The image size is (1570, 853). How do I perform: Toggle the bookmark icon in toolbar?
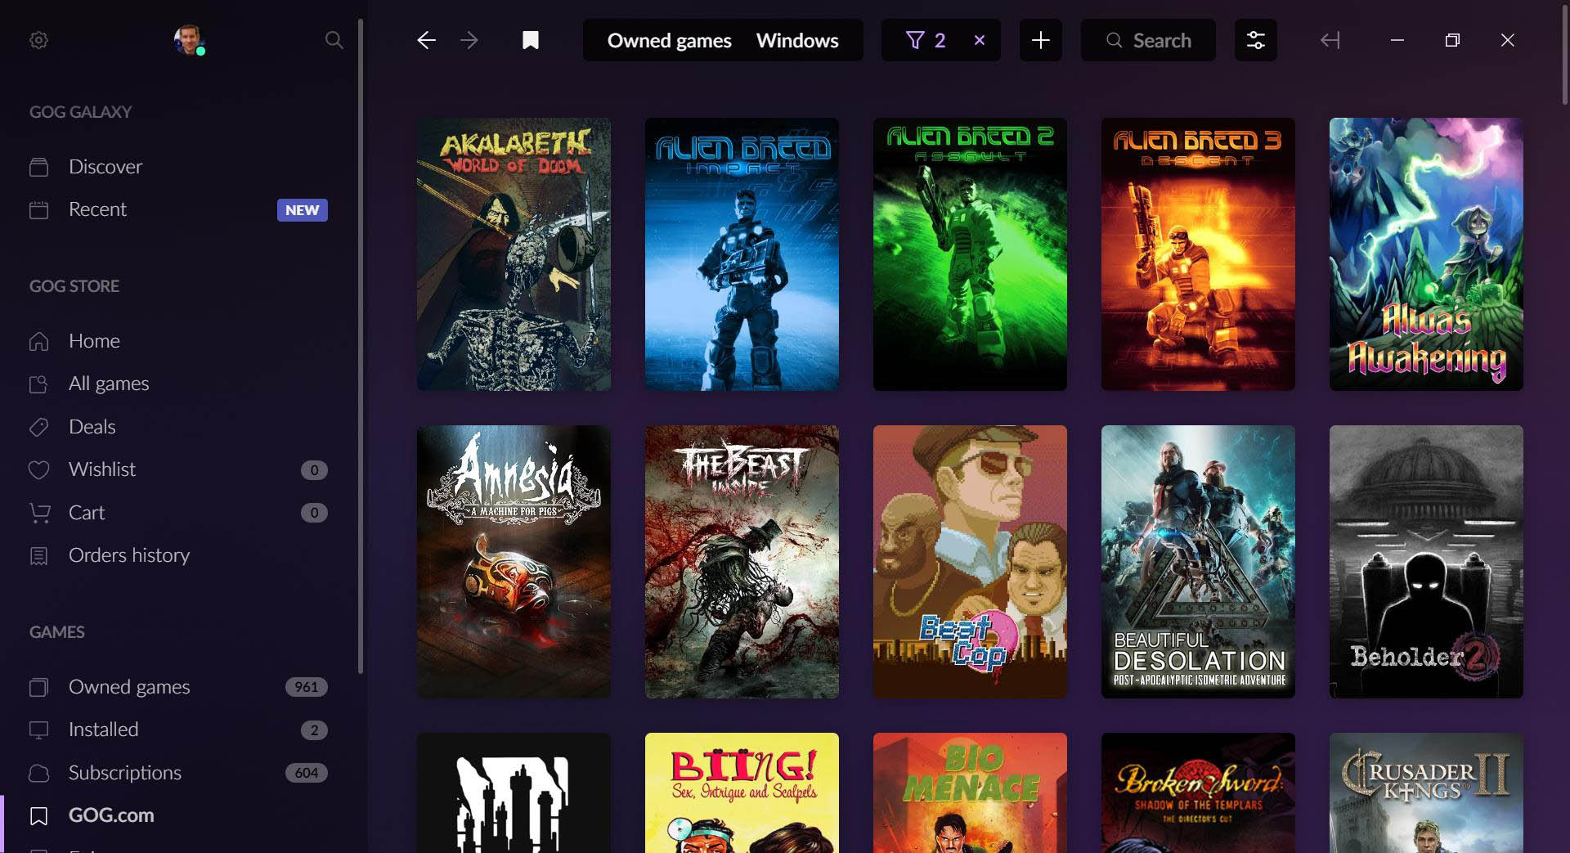click(531, 40)
